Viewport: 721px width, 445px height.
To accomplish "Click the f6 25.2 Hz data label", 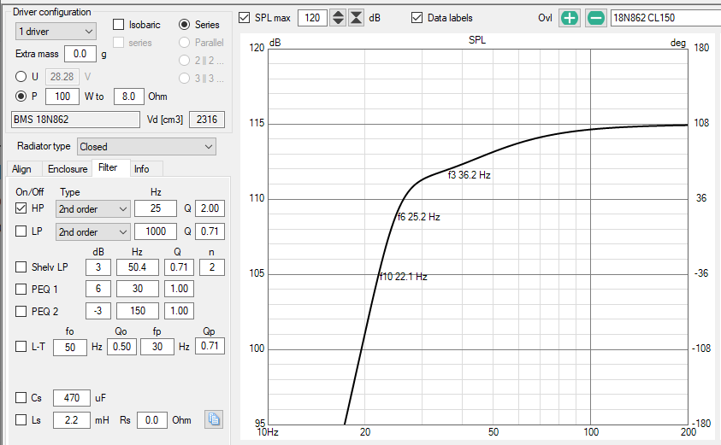I will (x=418, y=217).
